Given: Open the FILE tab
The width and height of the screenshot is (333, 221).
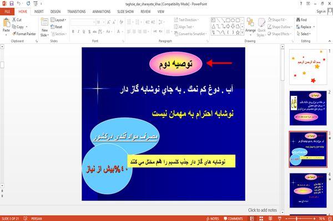Looking at the screenshot, I should coord(7,12).
